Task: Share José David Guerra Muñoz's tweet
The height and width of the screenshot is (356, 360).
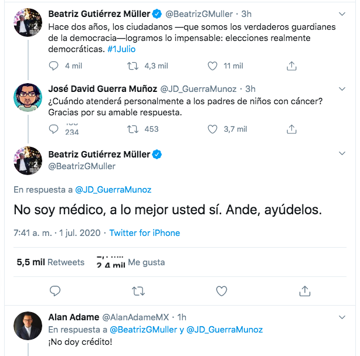Action: pos(292,129)
